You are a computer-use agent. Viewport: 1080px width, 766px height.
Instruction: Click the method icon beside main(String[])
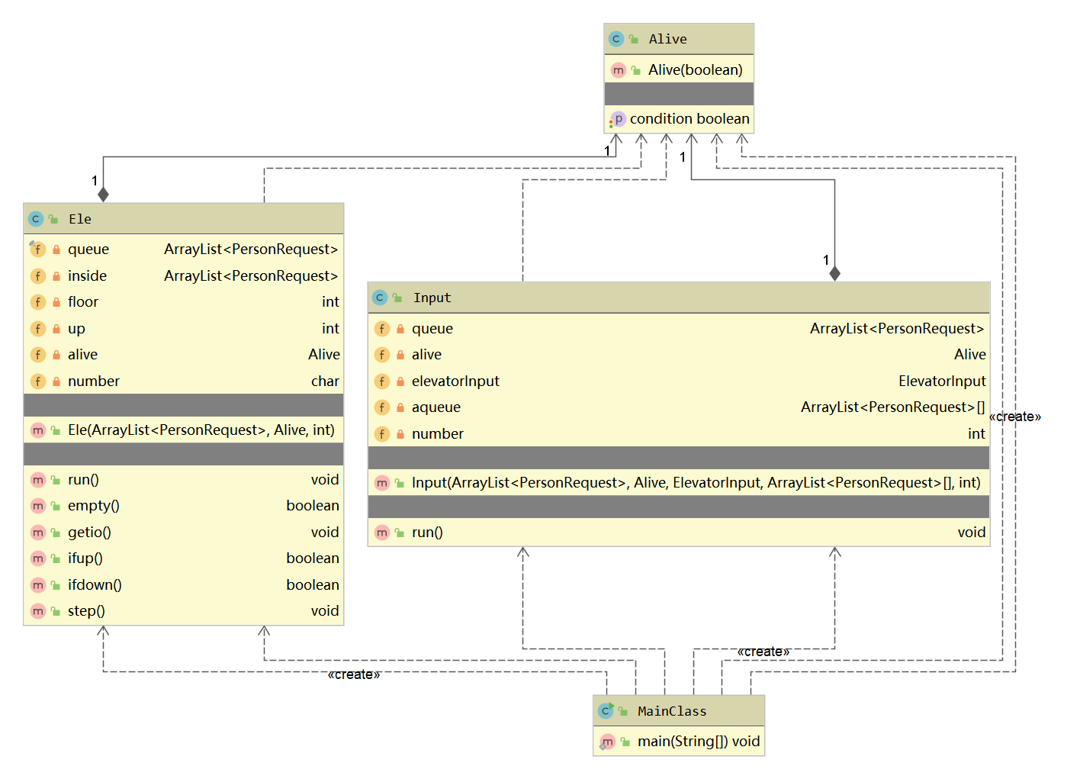pyautogui.click(x=606, y=742)
